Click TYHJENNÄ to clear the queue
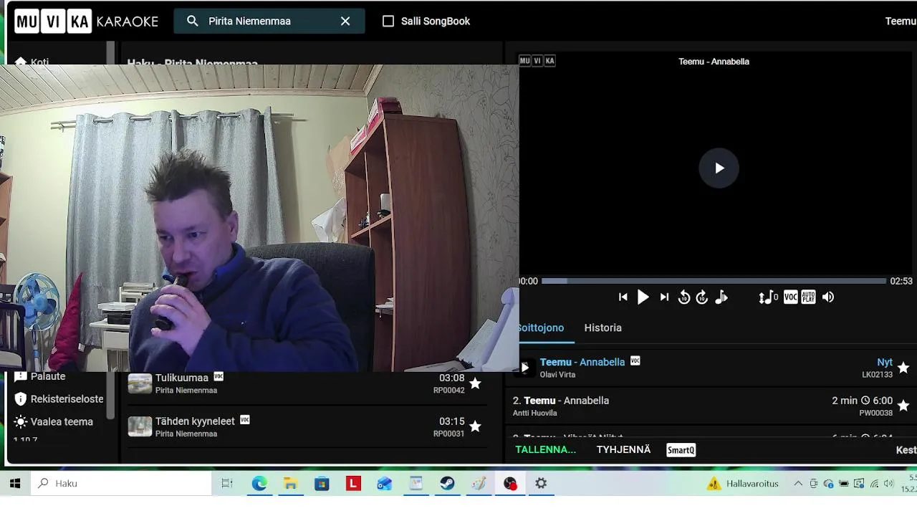The image size is (917, 516). [x=623, y=449]
